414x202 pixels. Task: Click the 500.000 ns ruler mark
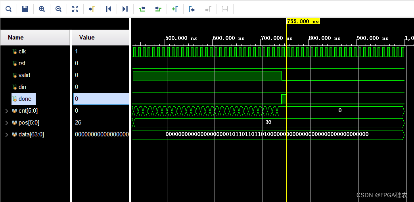pyautogui.click(x=181, y=38)
